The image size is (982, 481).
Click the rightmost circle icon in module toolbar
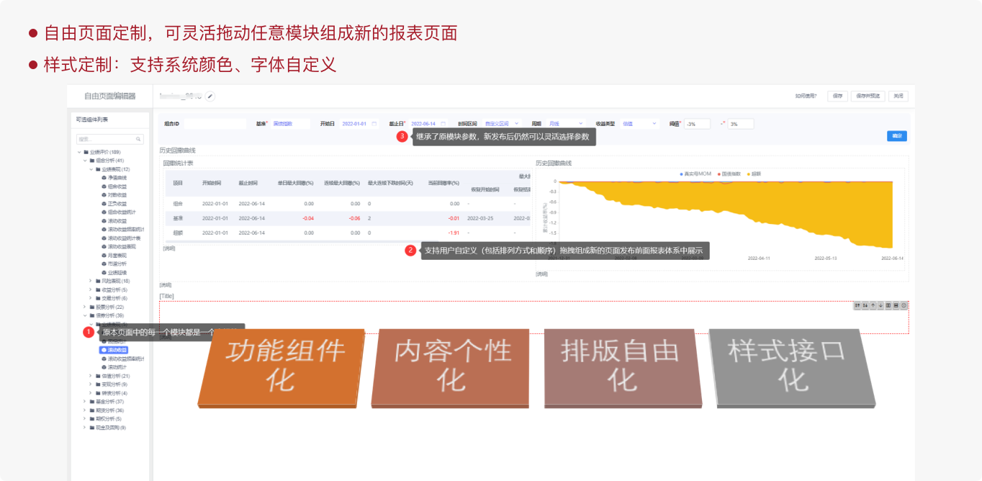(x=904, y=305)
